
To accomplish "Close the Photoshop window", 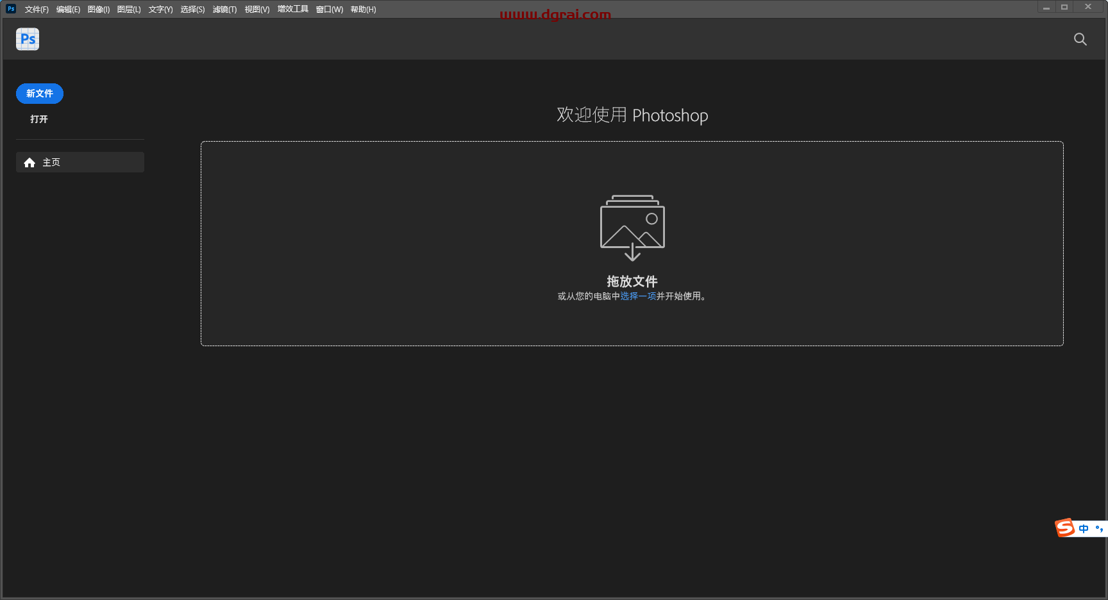I will pyautogui.click(x=1088, y=7).
